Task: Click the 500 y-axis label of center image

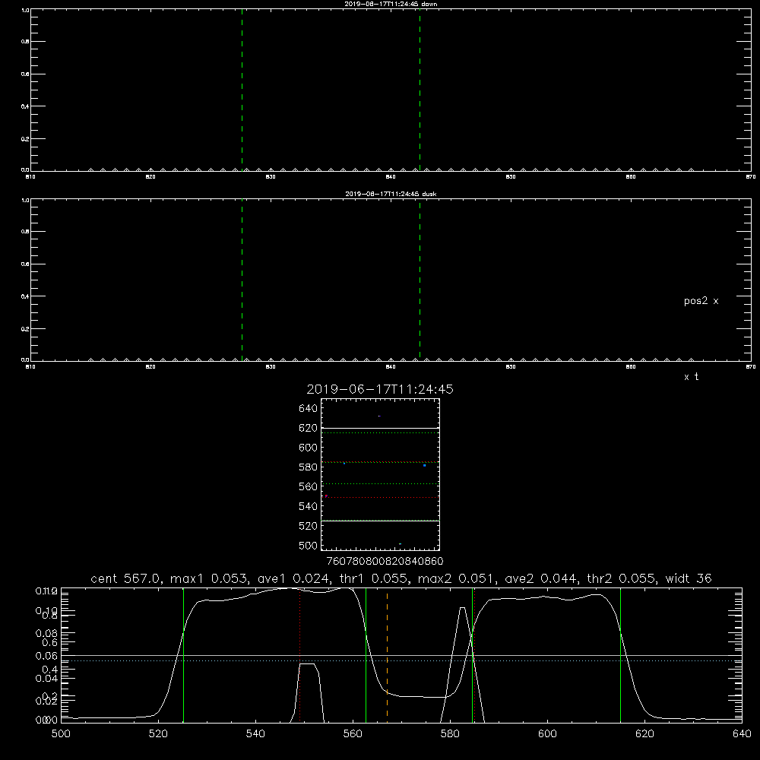Action: click(x=308, y=546)
